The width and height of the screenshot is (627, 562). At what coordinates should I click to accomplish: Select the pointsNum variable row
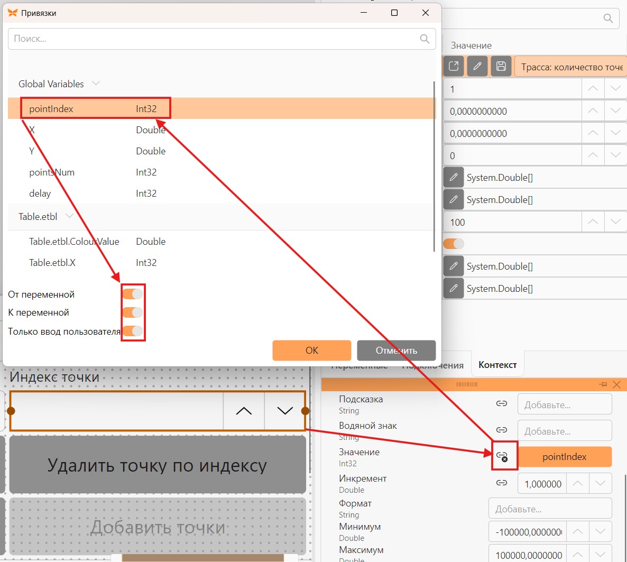tap(221, 172)
